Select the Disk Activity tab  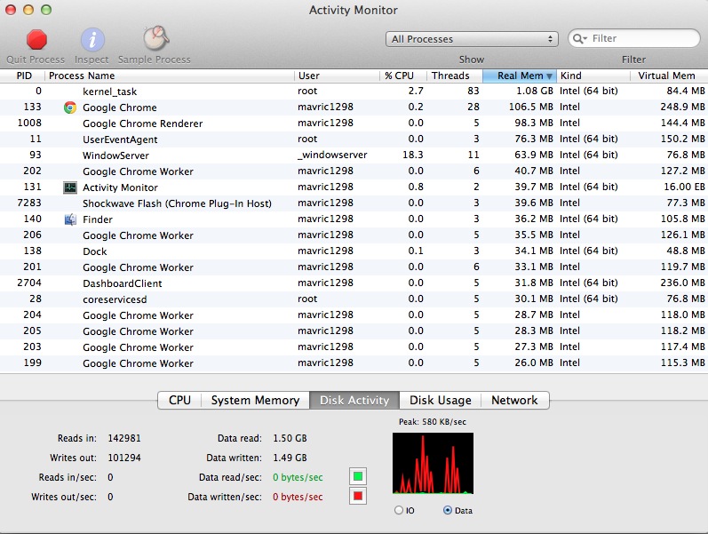pyautogui.click(x=354, y=400)
